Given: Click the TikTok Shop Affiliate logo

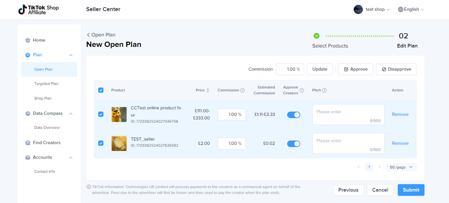Looking at the screenshot, I should click(x=39, y=9).
